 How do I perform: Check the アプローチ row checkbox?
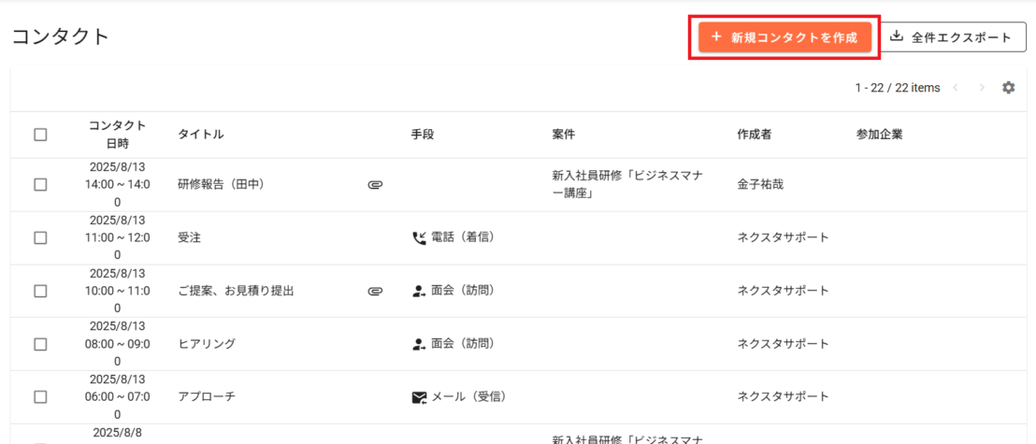(x=40, y=397)
